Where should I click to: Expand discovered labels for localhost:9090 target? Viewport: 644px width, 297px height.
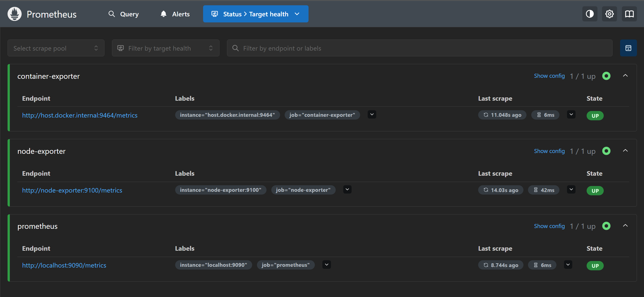[x=326, y=265]
